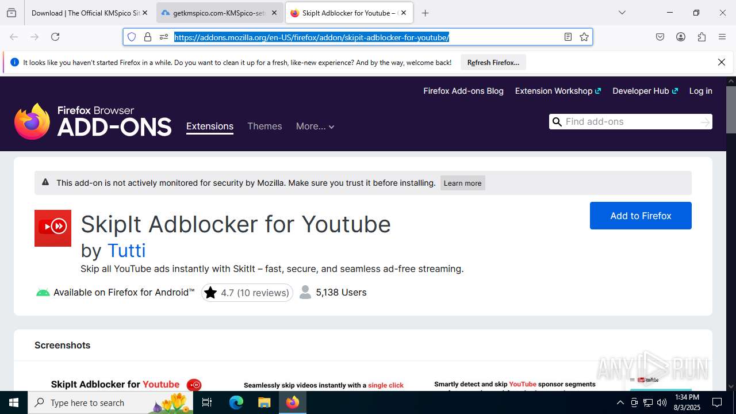Close the getkmspico.com tab

274,13
